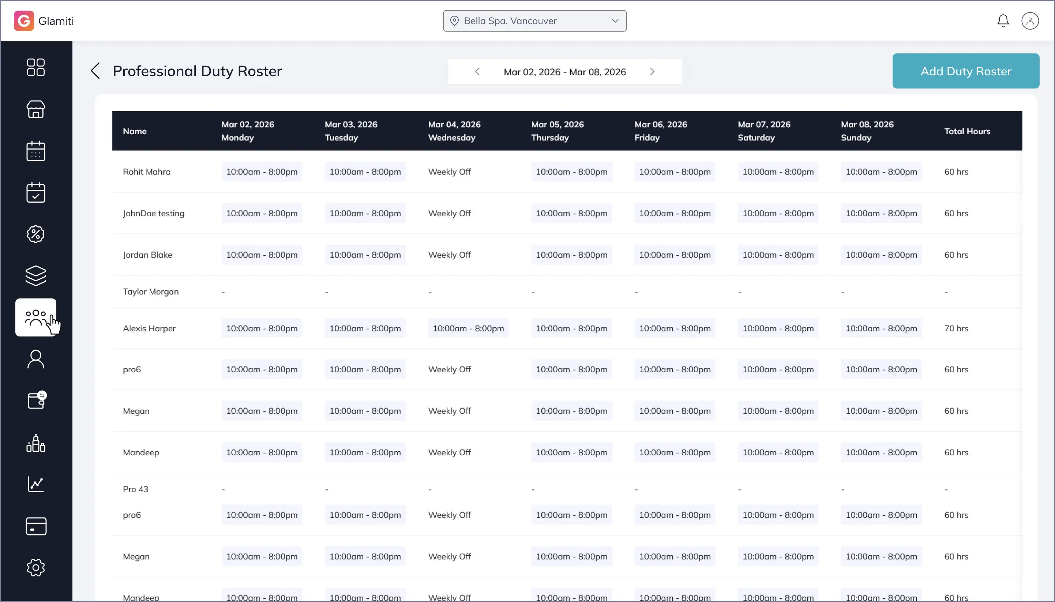Screen dimensions: 1055x602
Task: Open the products bottles icon in sidebar
Action: 35,443
